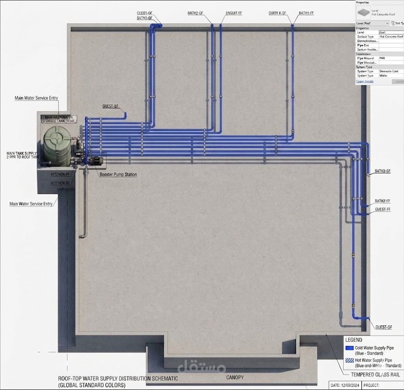
Task: Click the greyed Apply button in Properties
Action: (398, 82)
